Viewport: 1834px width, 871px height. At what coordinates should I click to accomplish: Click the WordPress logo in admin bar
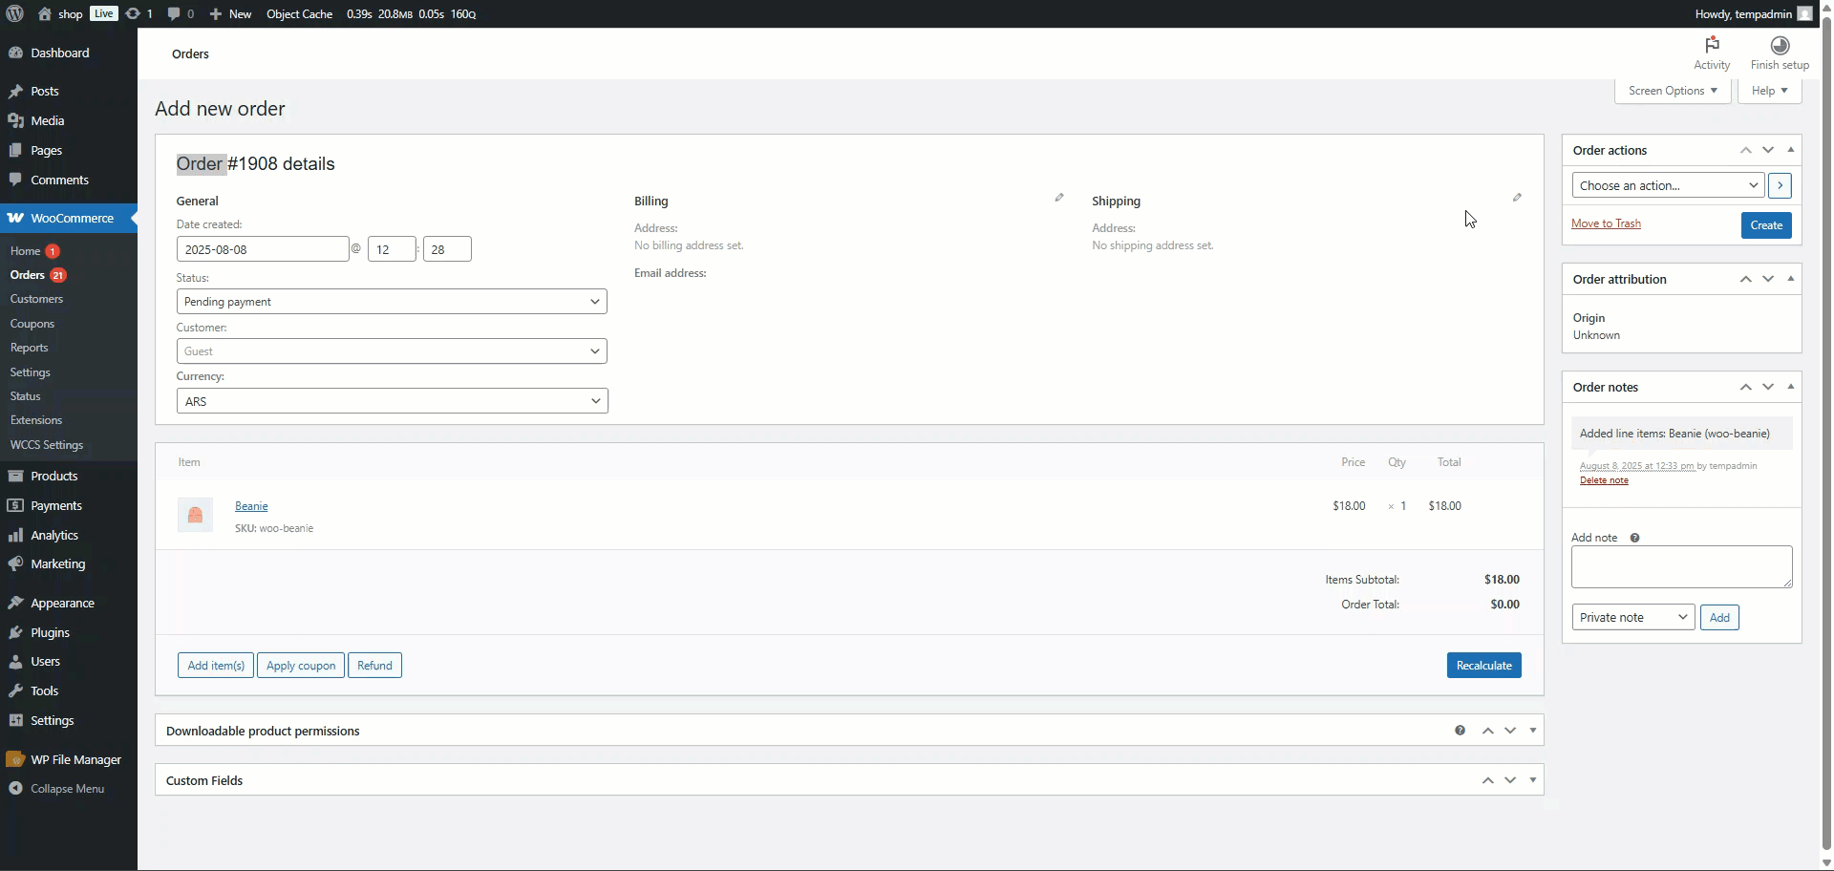tap(14, 13)
